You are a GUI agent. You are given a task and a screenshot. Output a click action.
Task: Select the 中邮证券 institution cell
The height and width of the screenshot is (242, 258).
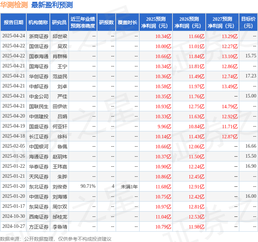click(x=39, y=86)
